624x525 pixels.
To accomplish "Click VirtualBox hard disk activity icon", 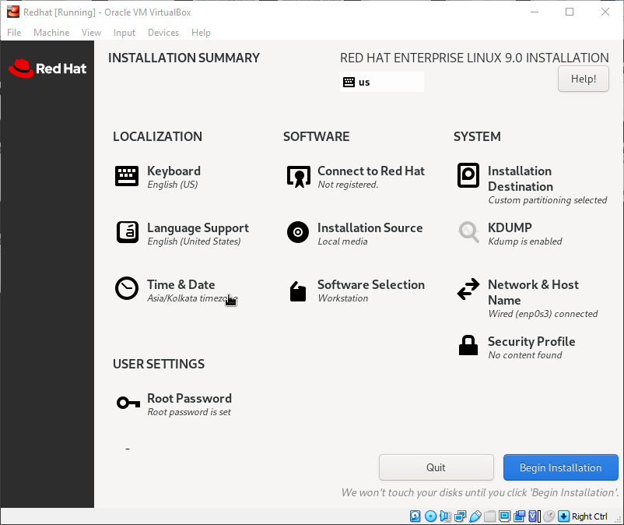I will point(415,516).
